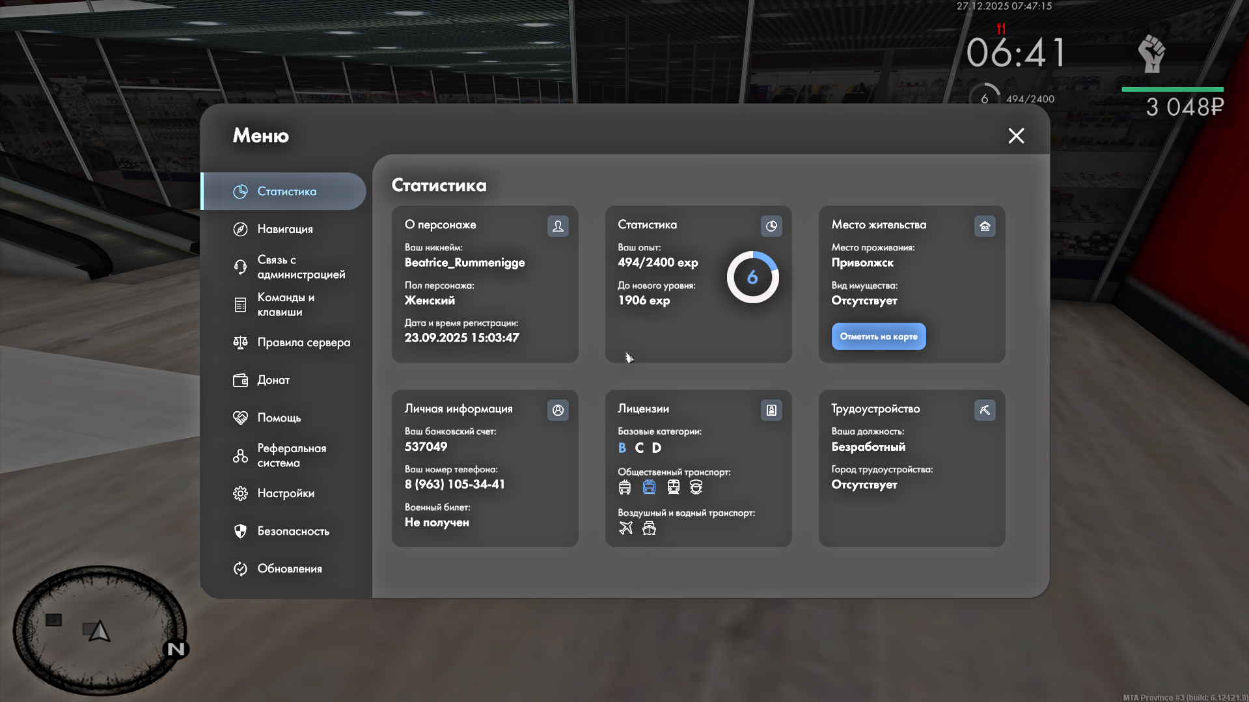This screenshot has height=702, width=1249.
Task: Click the category B license letter
Action: click(x=622, y=448)
